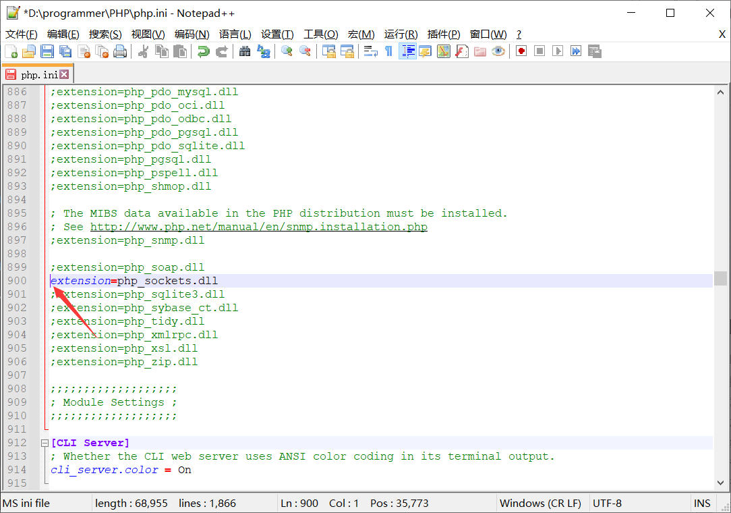731x513 pixels.
Task: Click line number 900 in the margin
Action: (x=17, y=280)
